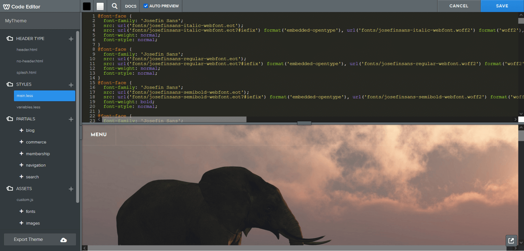Open custom.js file

click(x=25, y=200)
